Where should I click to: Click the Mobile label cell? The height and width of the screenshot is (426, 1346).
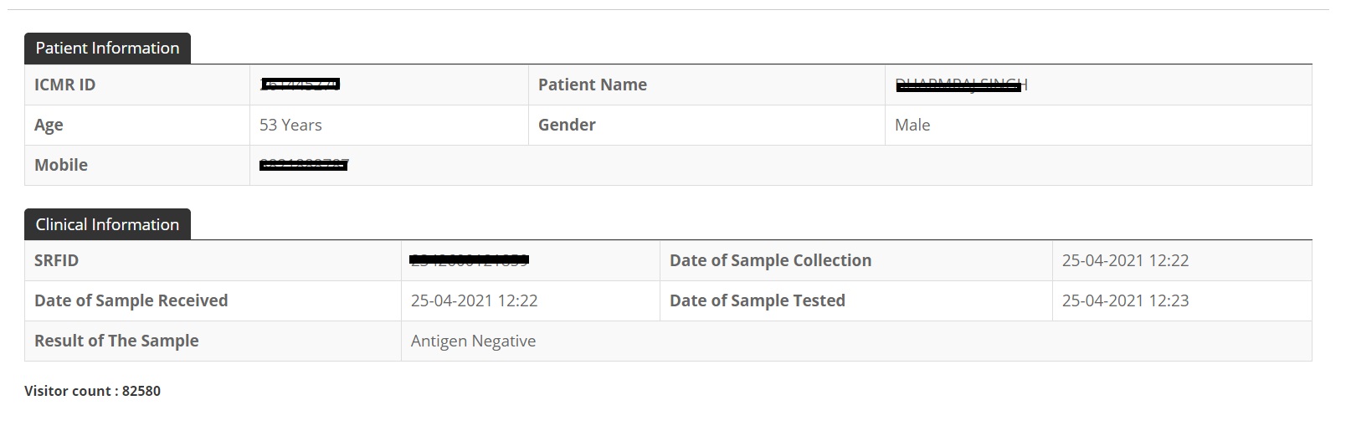[61, 165]
